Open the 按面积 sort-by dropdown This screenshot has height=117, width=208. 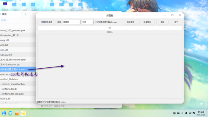[x=72, y=22]
